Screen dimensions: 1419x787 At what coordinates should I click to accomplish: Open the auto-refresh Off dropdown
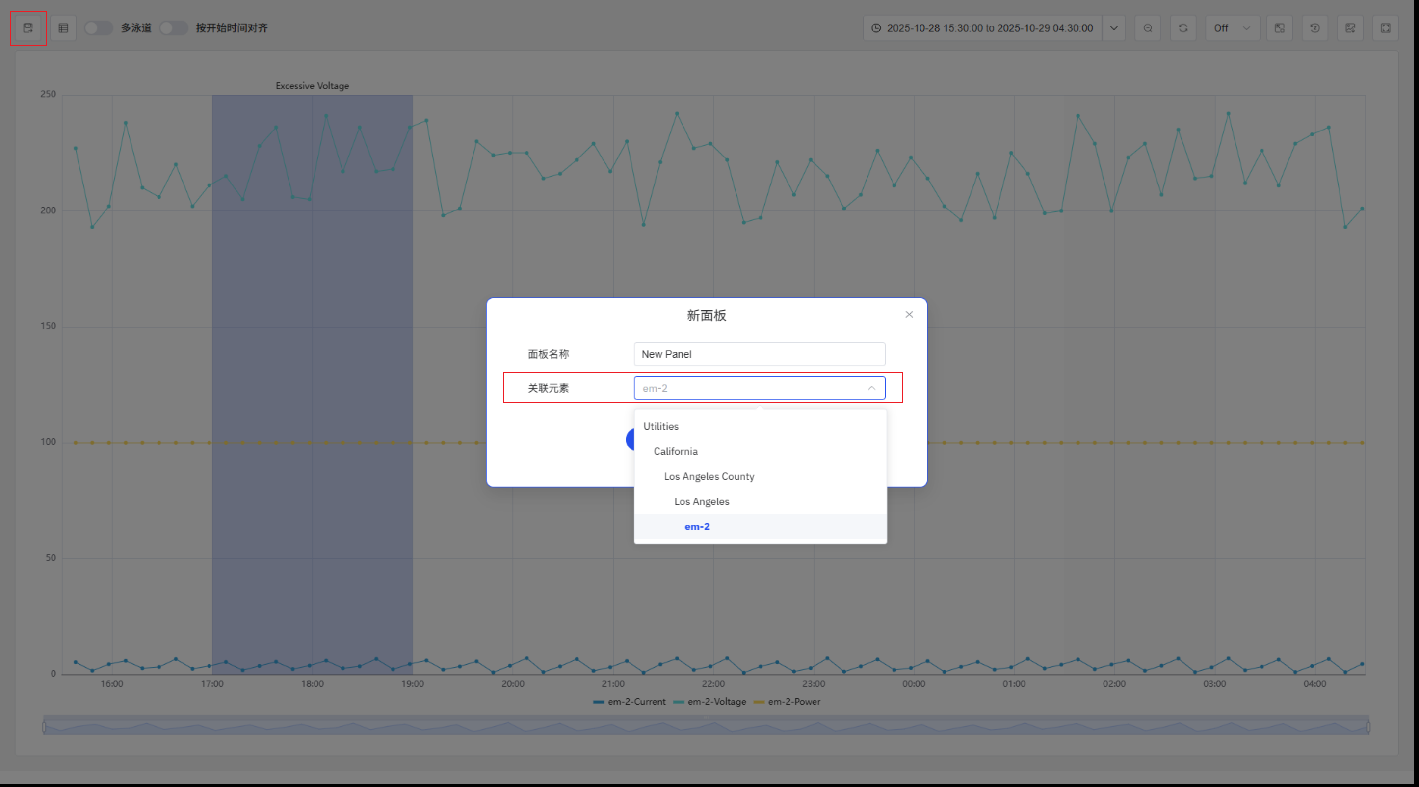click(x=1232, y=28)
